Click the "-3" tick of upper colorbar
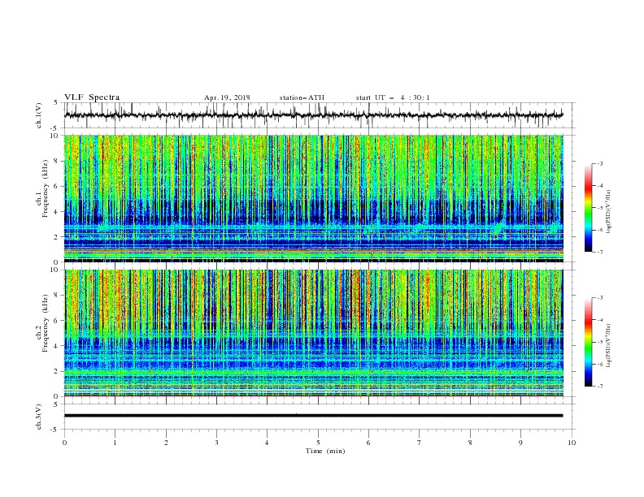 pos(600,163)
